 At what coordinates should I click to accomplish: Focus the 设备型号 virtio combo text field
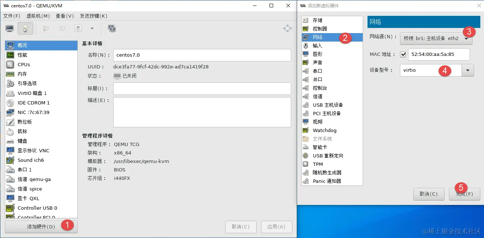(x=431, y=70)
